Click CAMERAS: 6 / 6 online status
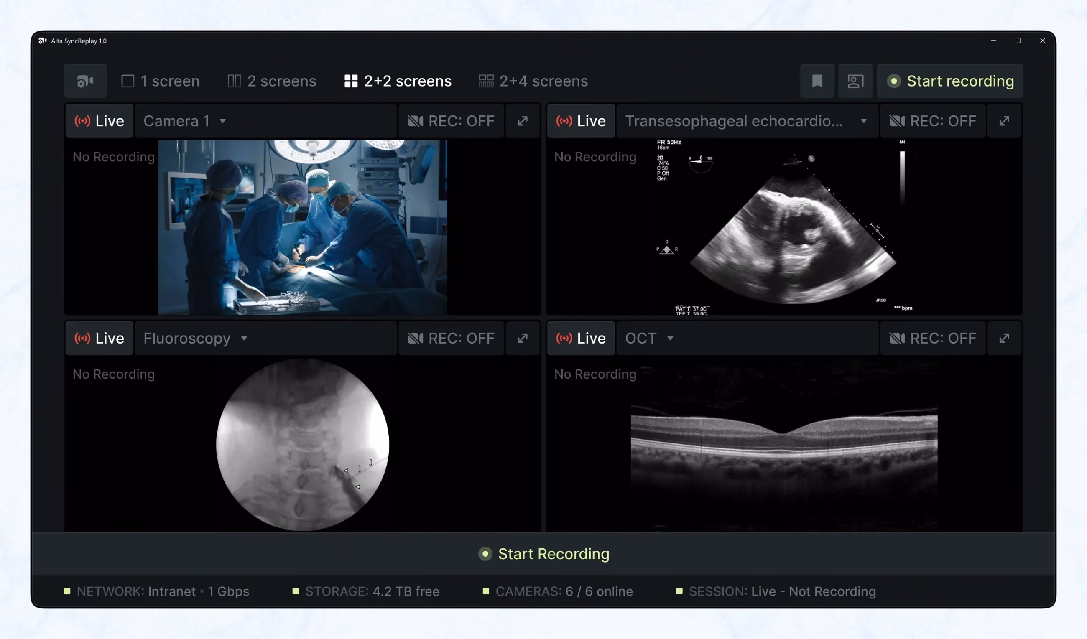The image size is (1087, 639). (x=558, y=592)
